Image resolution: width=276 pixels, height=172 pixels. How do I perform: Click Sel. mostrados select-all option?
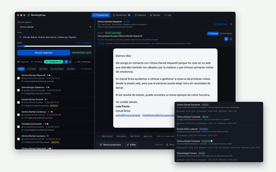tap(82, 62)
